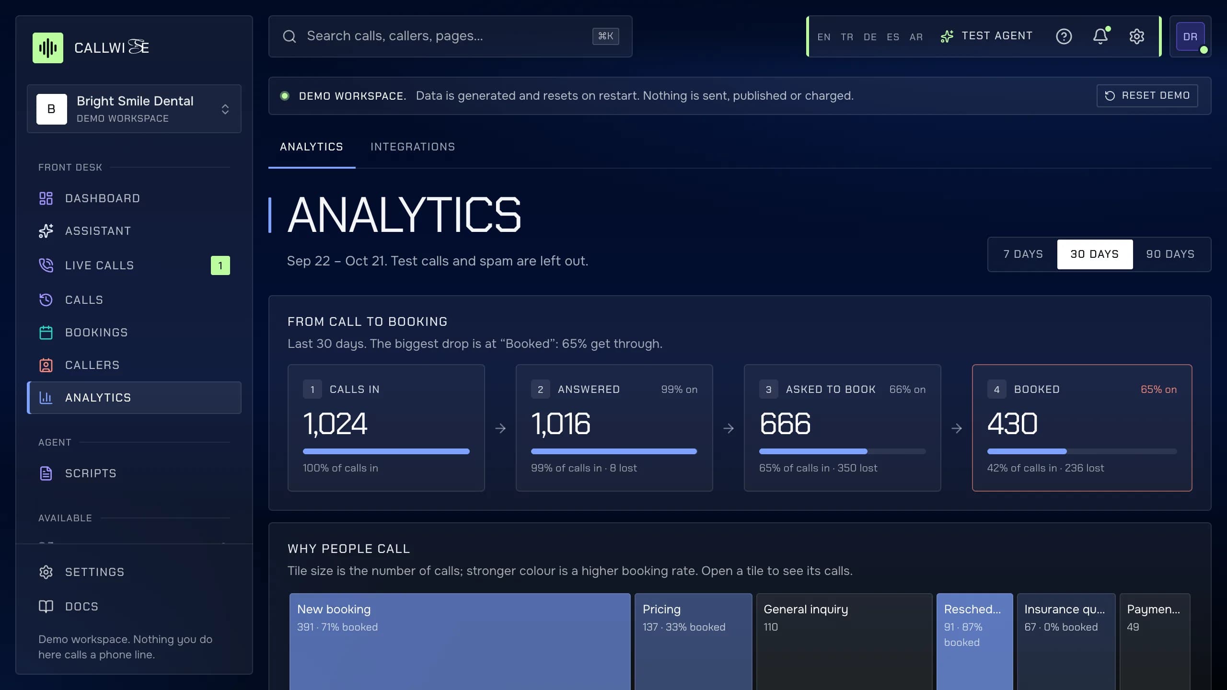Open the Live Calls phone icon
Screen dimensions: 1227x690
pos(46,265)
